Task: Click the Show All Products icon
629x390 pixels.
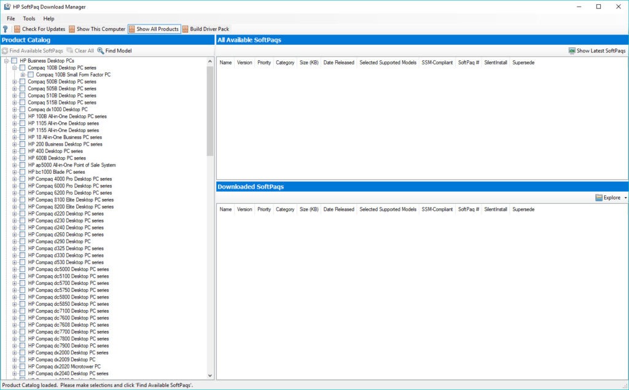Action: [x=132, y=29]
